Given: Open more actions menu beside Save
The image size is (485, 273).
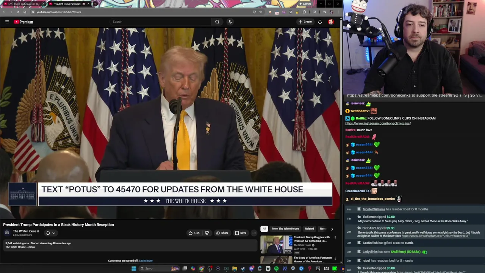Looking at the screenshot, I should point(254,233).
